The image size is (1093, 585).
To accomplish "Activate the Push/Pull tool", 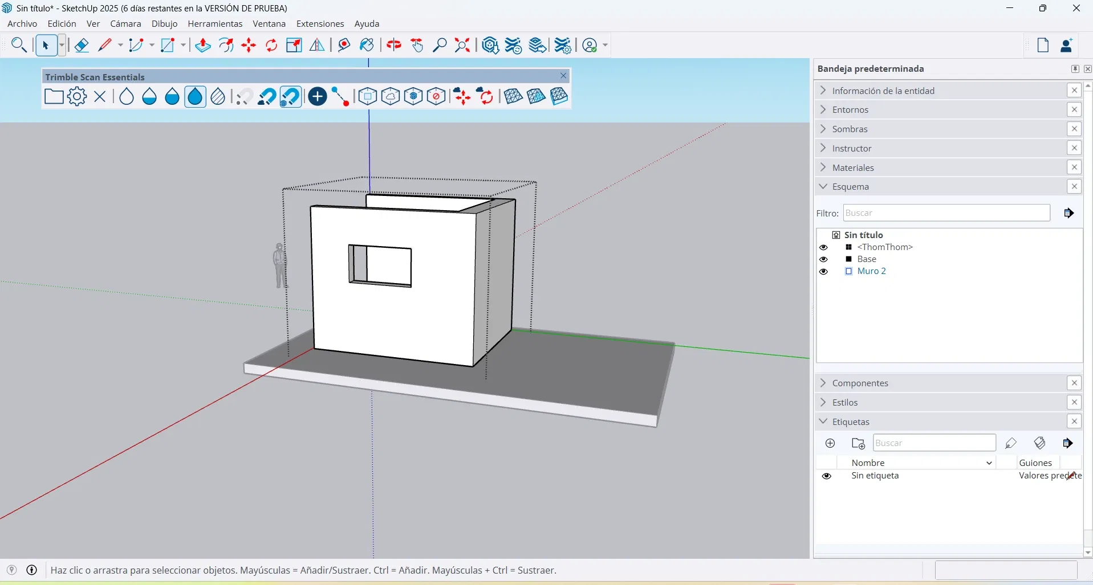I will coord(203,45).
